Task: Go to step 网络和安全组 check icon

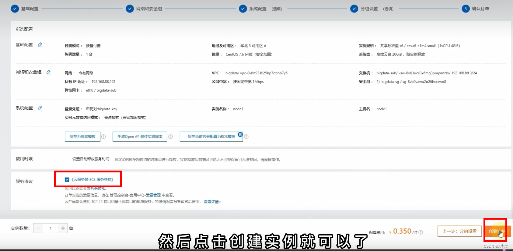Action: click(x=130, y=9)
